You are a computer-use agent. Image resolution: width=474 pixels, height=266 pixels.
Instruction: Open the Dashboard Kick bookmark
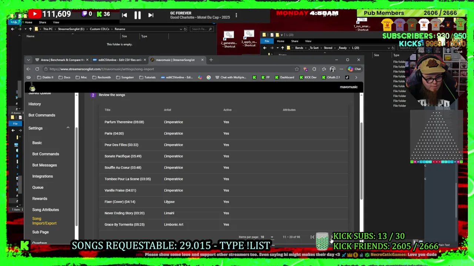tap(284, 78)
